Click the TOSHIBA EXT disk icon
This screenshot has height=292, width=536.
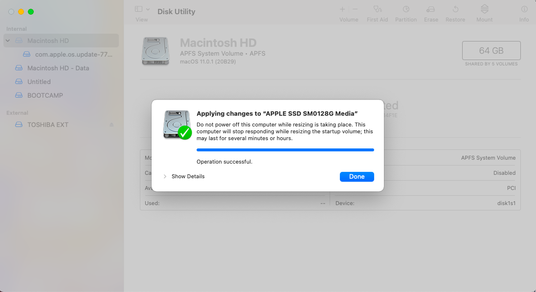click(x=19, y=125)
